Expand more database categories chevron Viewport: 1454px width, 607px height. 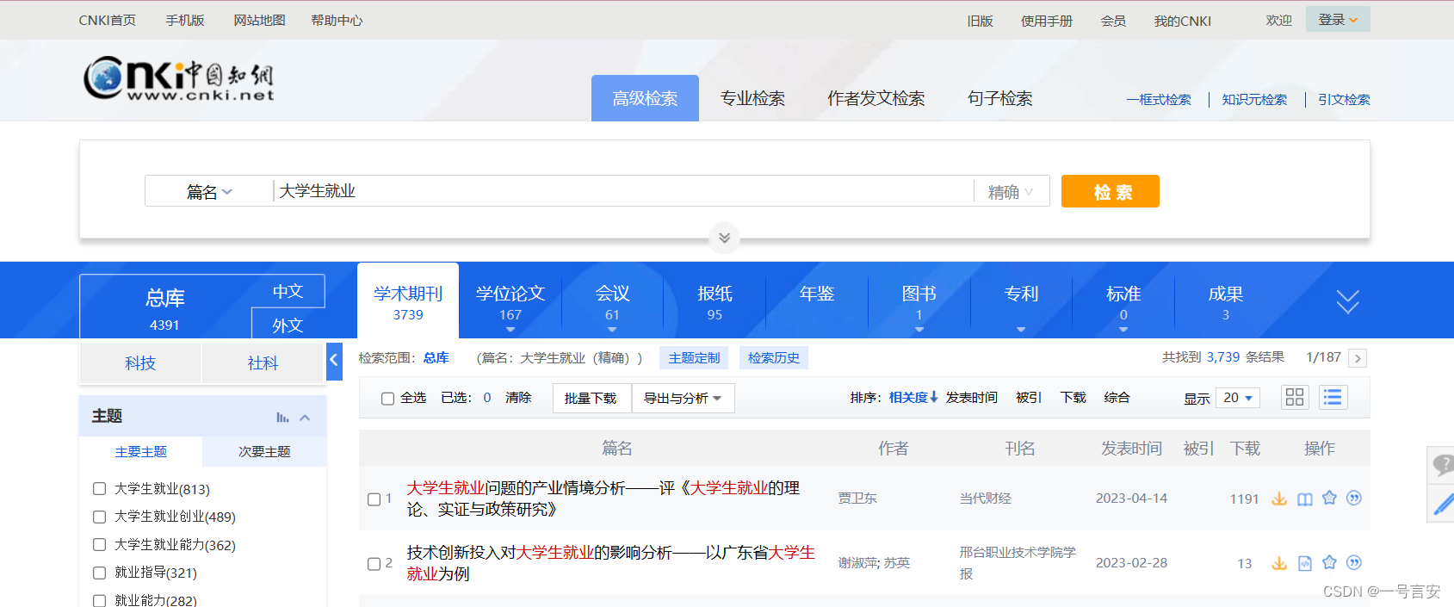tap(1347, 301)
